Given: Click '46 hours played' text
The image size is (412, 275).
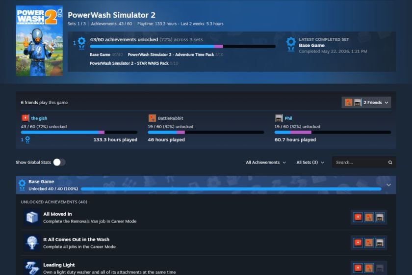Looking at the screenshot, I should coord(166,140).
